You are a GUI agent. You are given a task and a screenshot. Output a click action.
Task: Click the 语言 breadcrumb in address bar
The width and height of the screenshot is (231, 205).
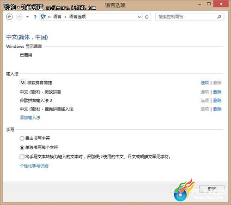pos(57,17)
